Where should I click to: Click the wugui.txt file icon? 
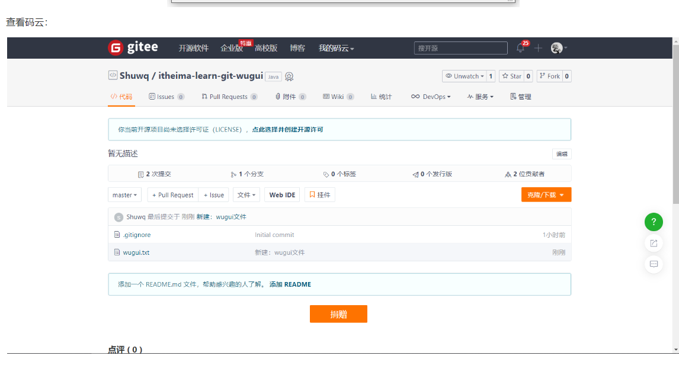pos(117,252)
